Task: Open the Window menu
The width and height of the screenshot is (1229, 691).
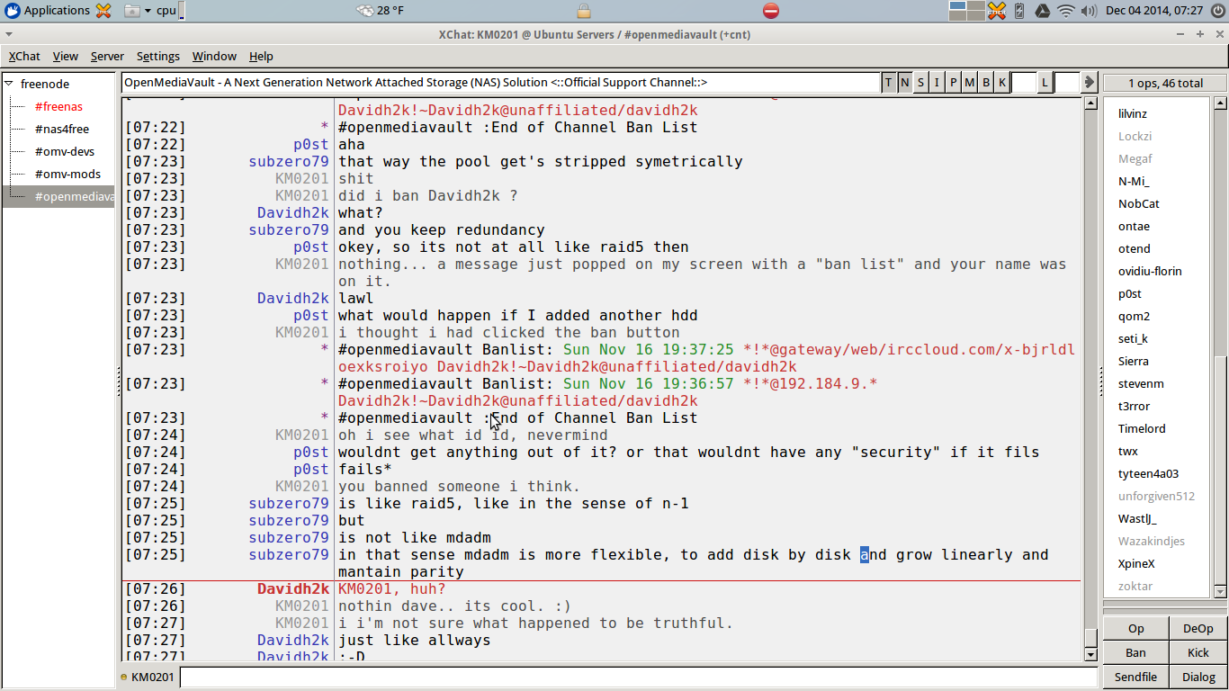Action: 214,56
